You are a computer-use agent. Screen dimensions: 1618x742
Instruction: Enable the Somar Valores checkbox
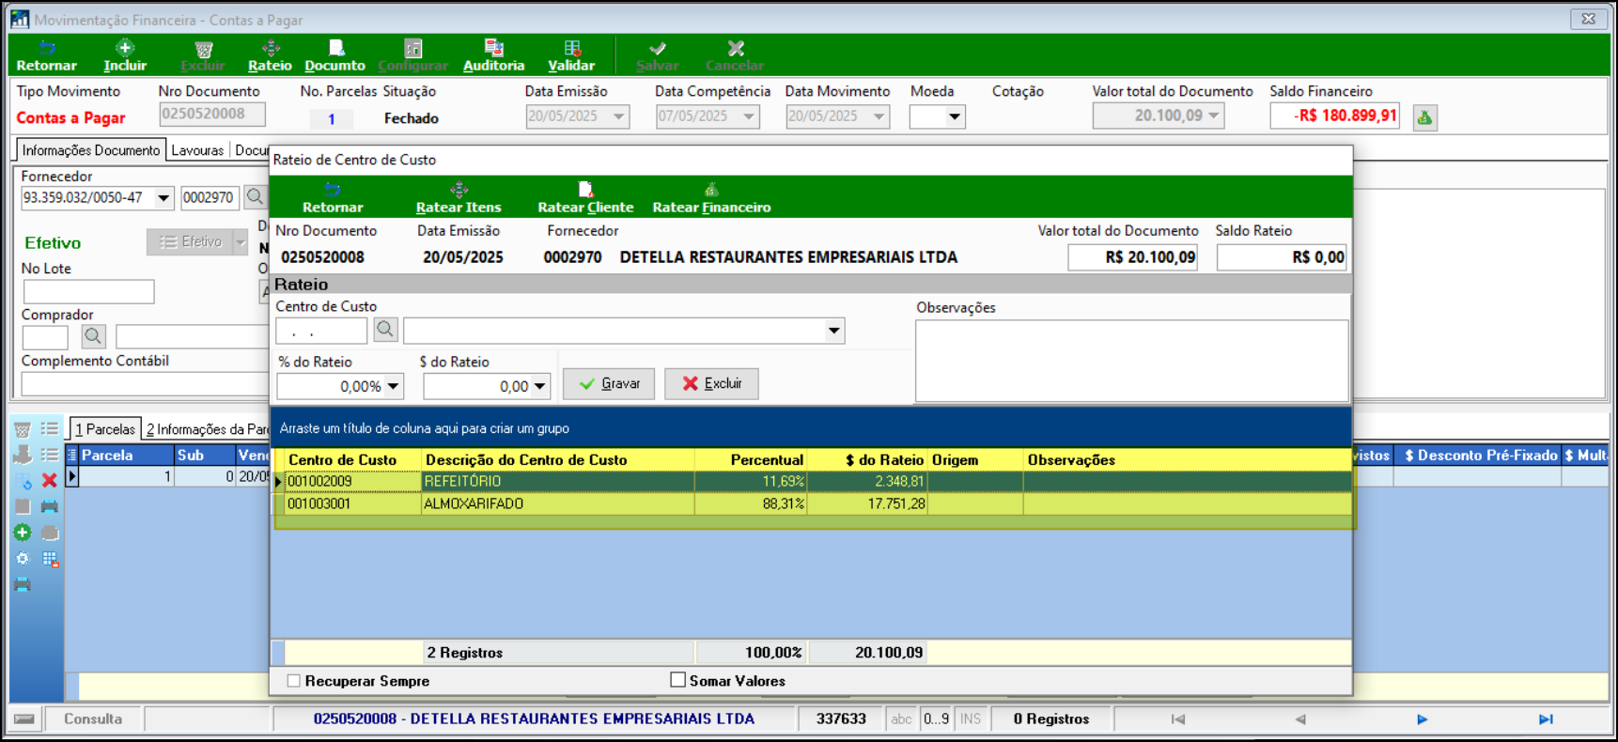click(677, 680)
